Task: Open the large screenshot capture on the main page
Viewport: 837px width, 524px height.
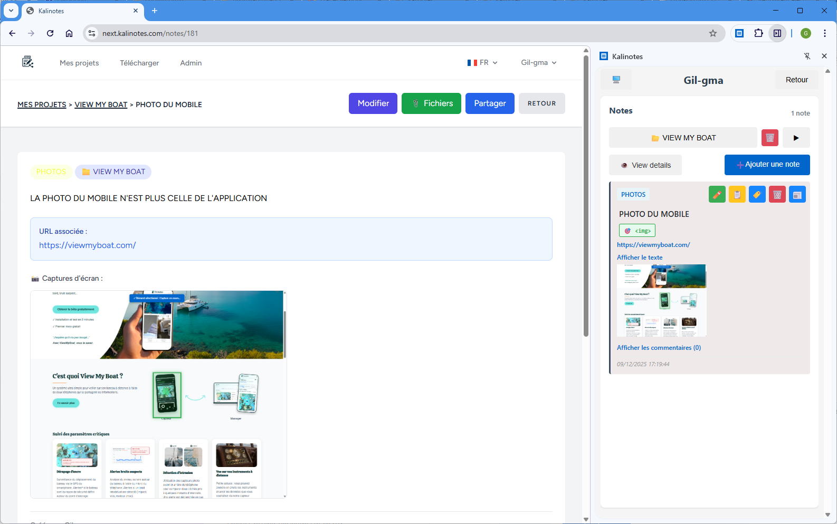Action: coord(158,394)
